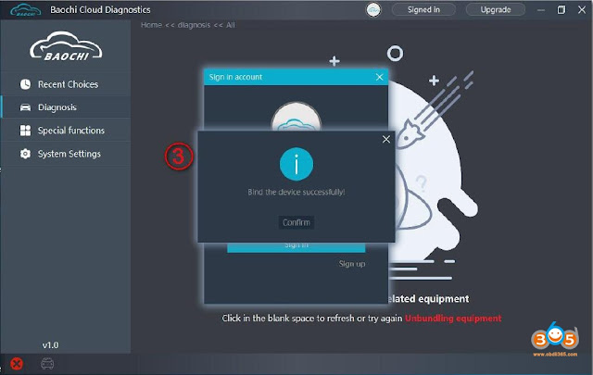The height and width of the screenshot is (375, 593).
Task: Click the Signed in button
Action: [423, 10]
